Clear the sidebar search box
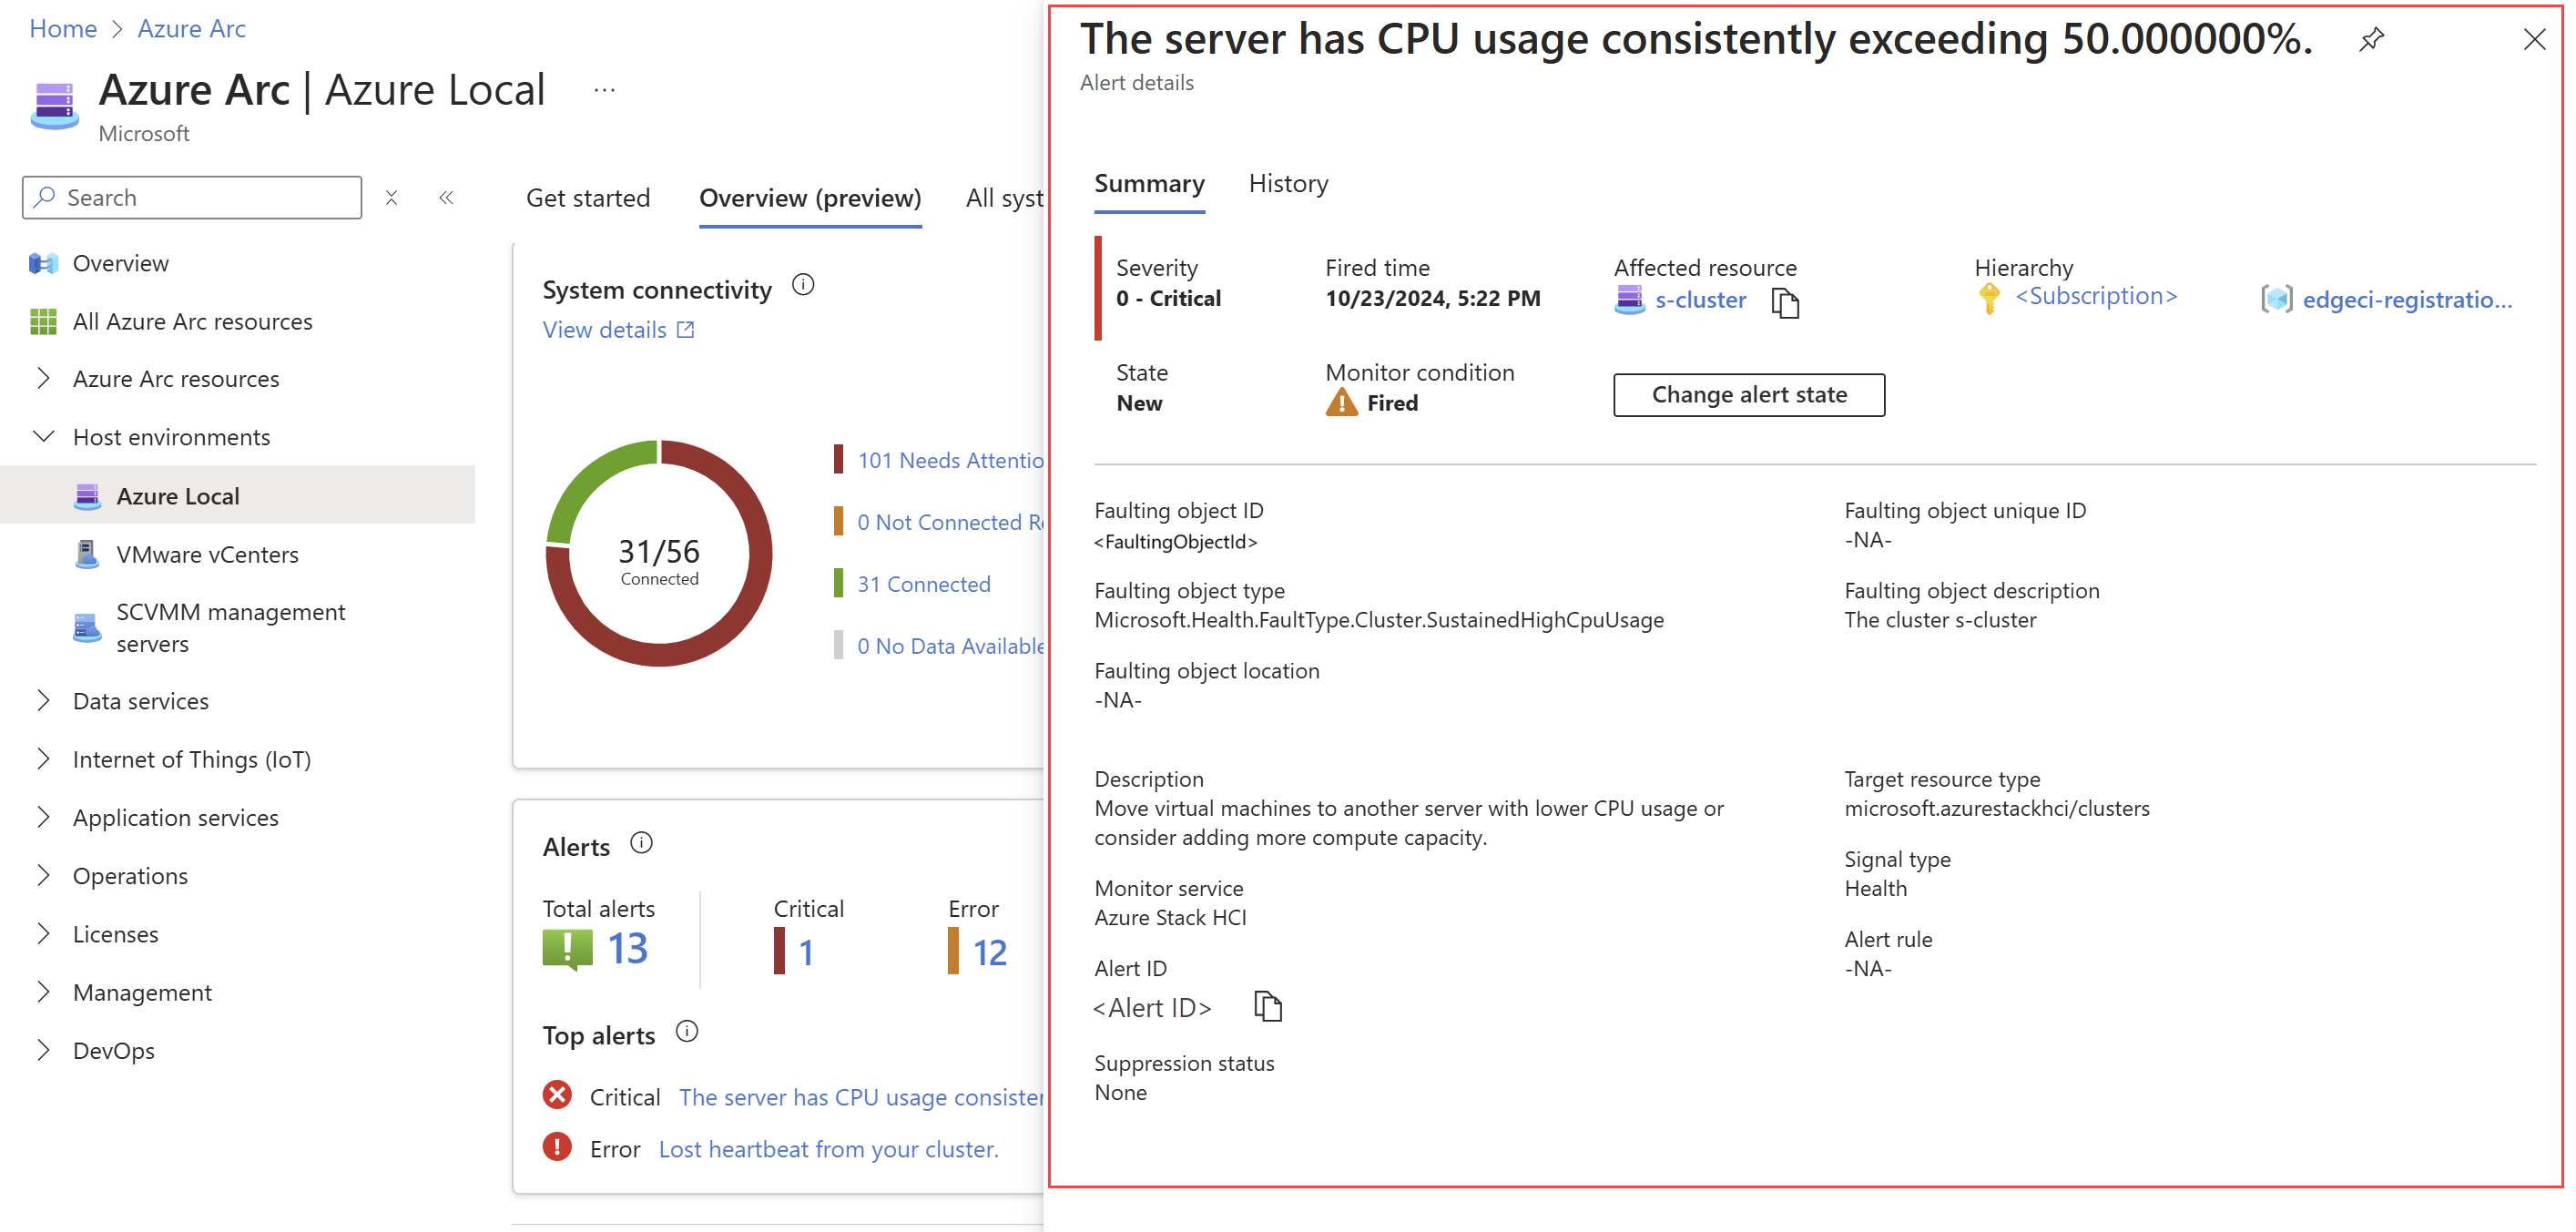2576x1232 pixels. (392, 198)
